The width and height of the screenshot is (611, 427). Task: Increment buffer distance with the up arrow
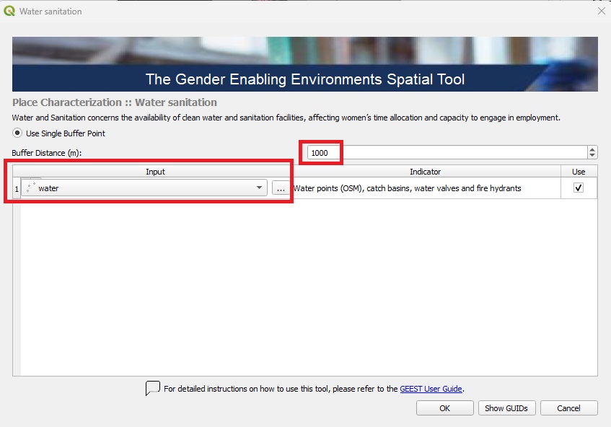click(593, 149)
